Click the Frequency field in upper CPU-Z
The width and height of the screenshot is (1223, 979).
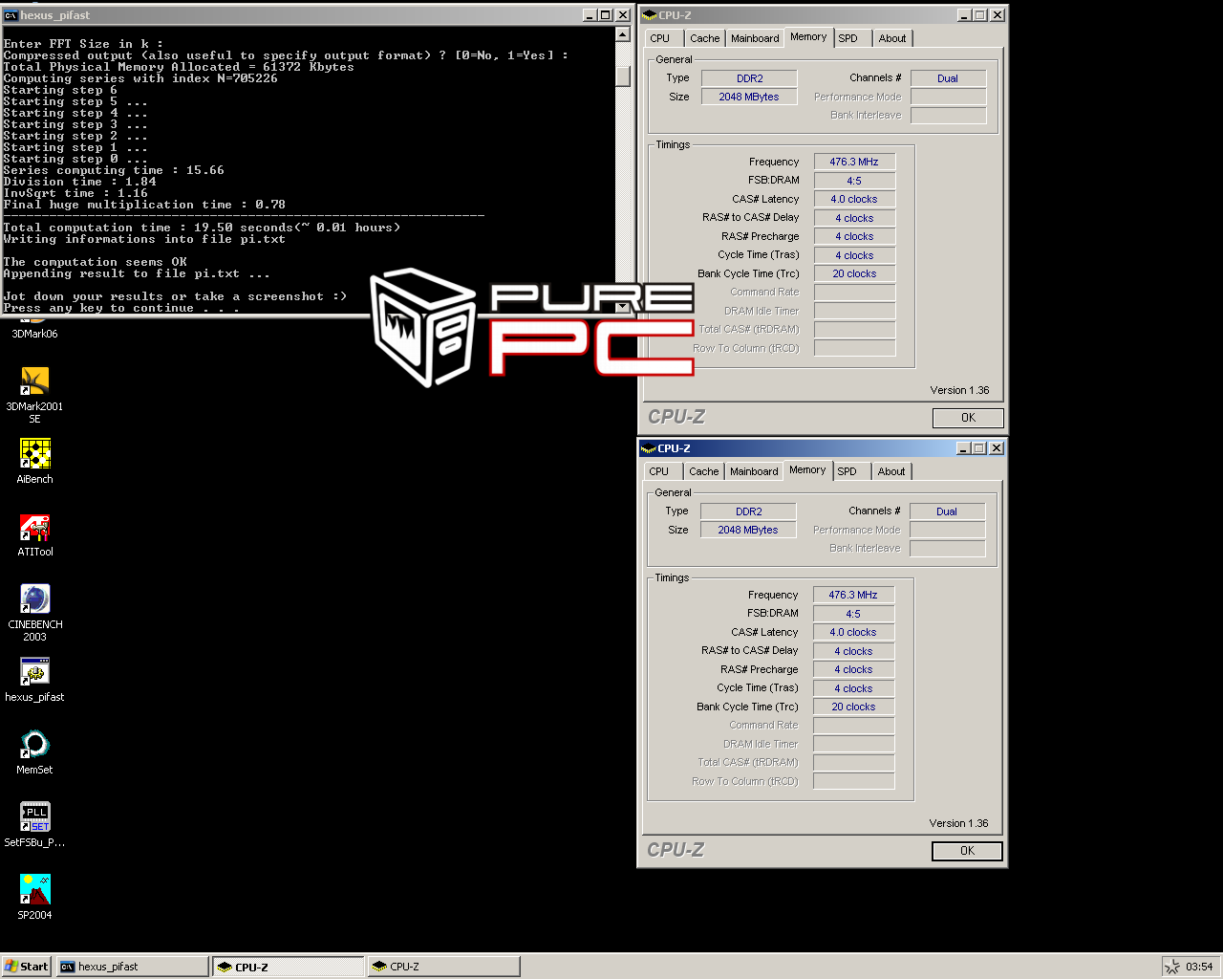(x=854, y=162)
